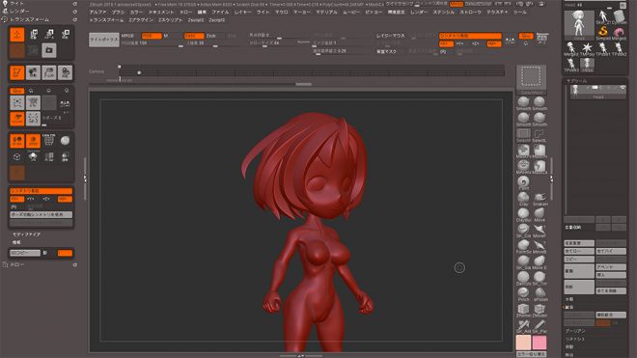Expand the レンダー palette in left tray
The image size is (637, 358).
[19, 12]
